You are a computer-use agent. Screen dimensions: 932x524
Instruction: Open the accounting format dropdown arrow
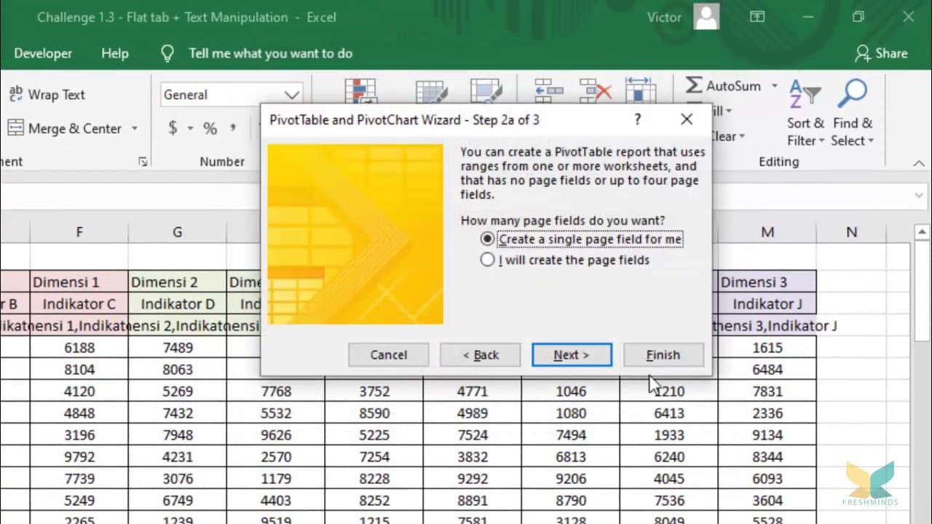pyautogui.click(x=190, y=129)
